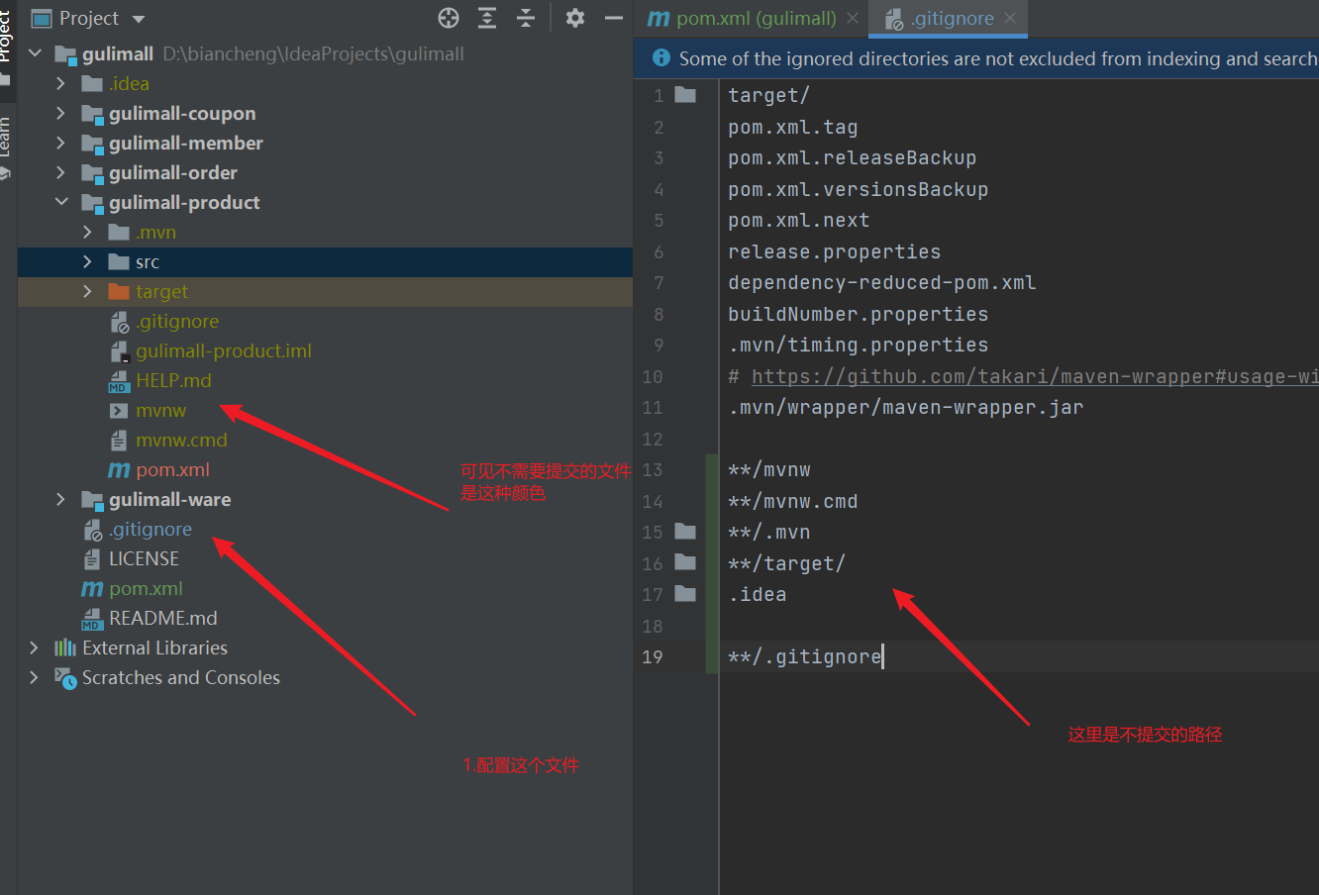This screenshot has width=1319, height=895.
Task: Close the .gitignore editor tab
Action: [x=1010, y=19]
